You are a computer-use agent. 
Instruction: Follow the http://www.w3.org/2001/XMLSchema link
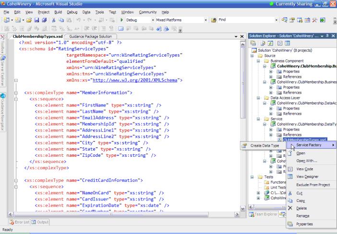(135, 80)
